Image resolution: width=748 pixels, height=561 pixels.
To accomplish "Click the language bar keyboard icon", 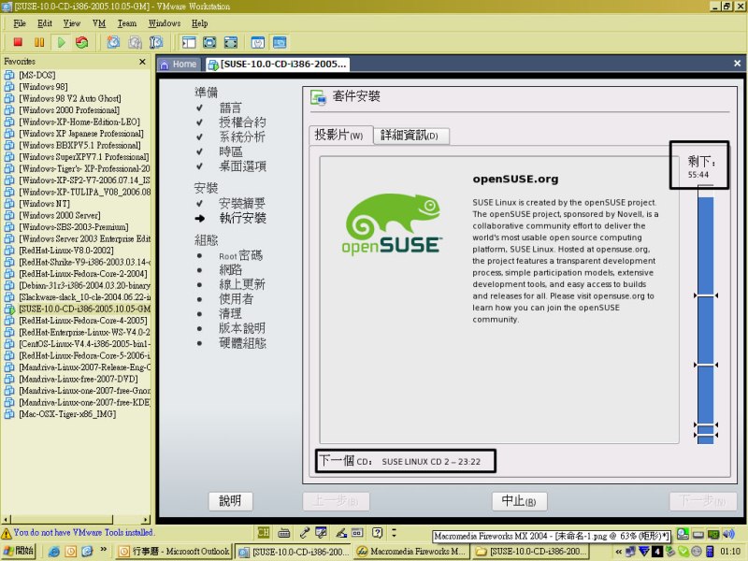I will coord(284,532).
